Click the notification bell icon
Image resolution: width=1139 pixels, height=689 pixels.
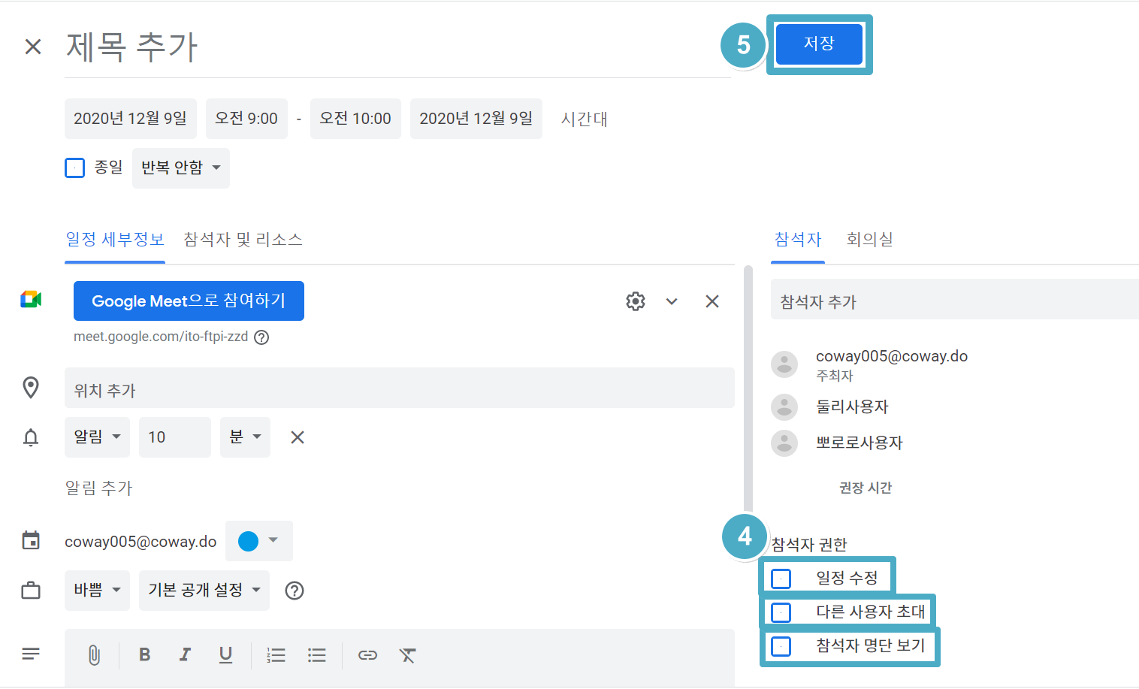pos(31,437)
